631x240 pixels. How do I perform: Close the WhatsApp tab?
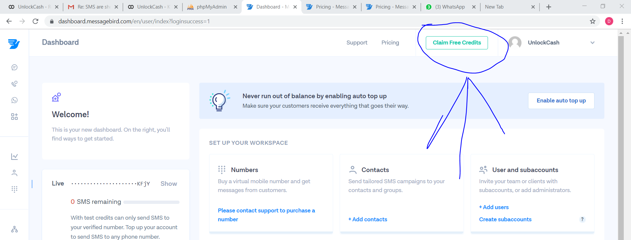(x=474, y=7)
